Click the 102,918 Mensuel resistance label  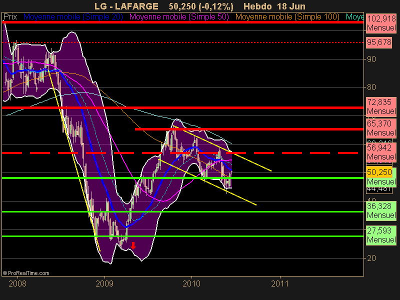tap(381, 23)
